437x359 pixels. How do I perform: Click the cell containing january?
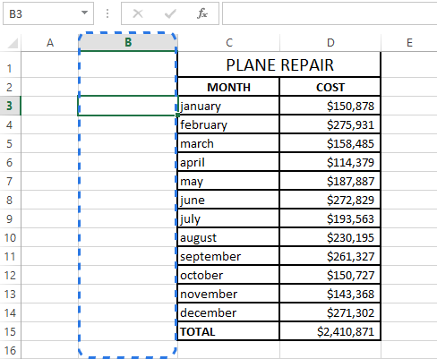tap(228, 106)
